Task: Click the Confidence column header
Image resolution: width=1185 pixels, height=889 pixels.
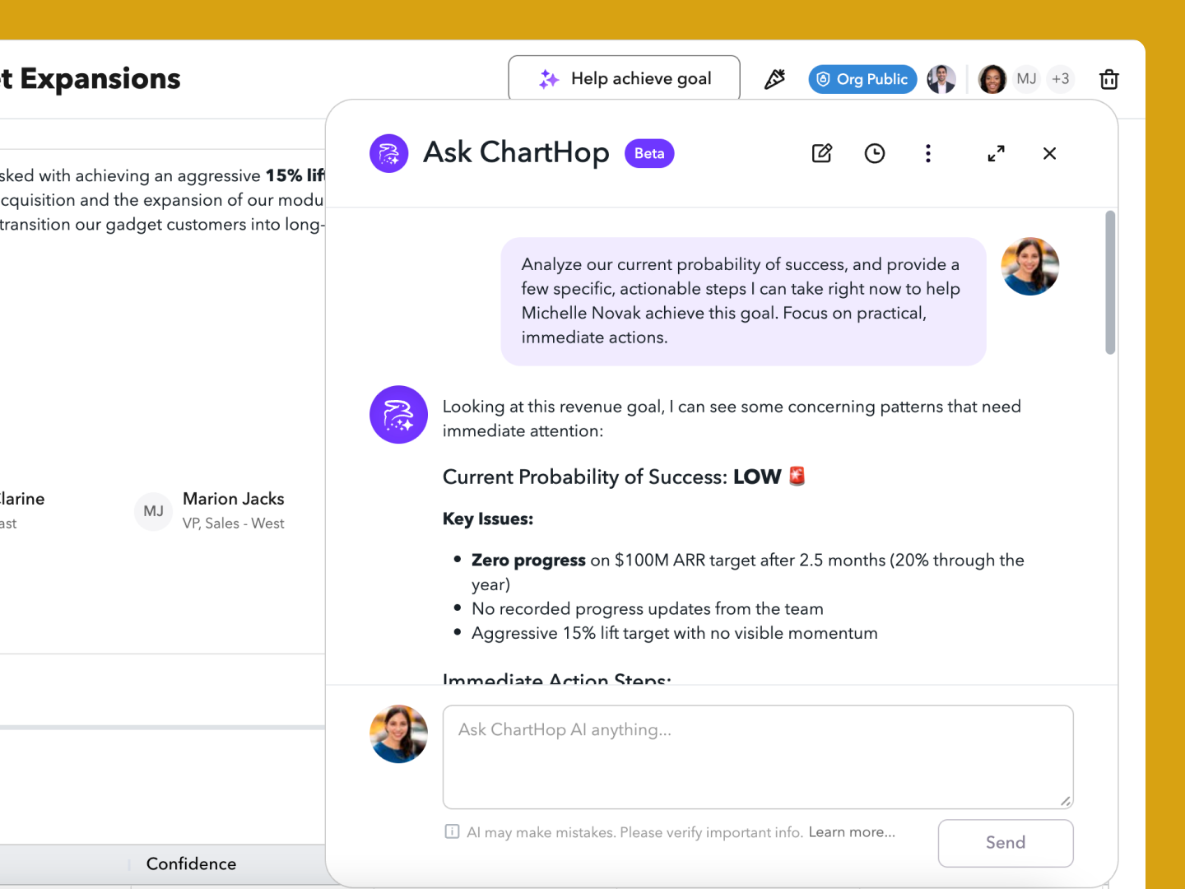Action: click(191, 863)
